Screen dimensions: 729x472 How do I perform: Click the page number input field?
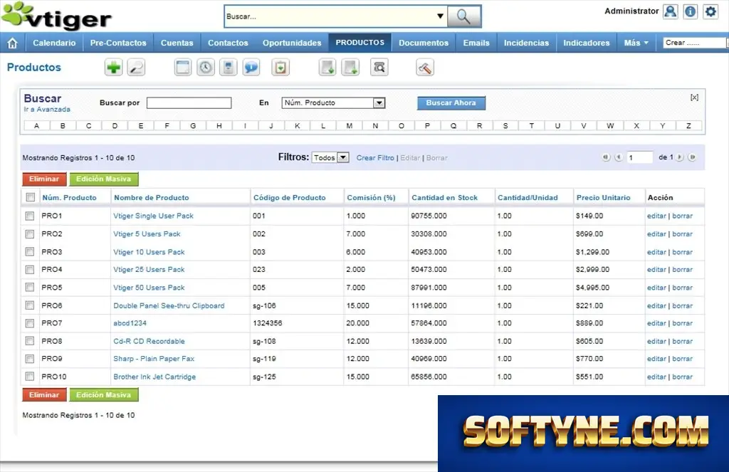tap(640, 157)
